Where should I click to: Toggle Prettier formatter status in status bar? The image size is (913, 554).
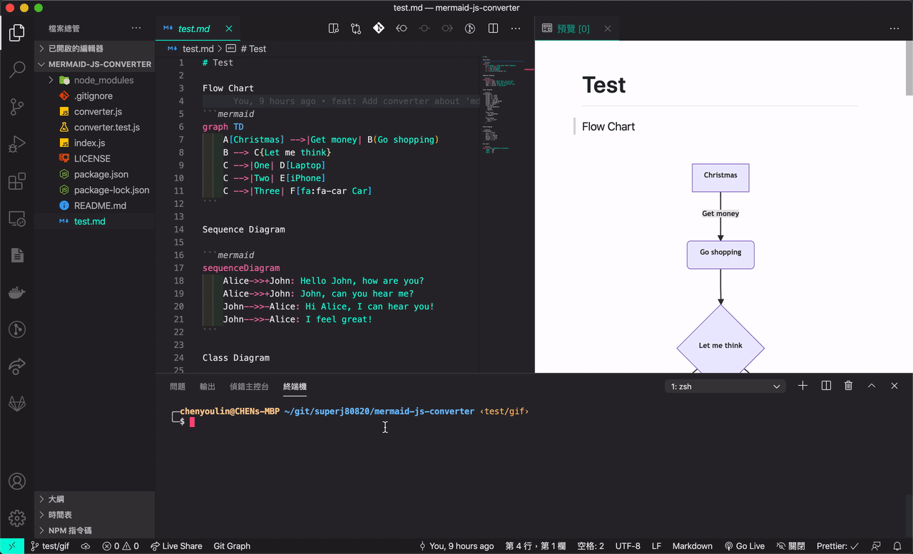838,546
